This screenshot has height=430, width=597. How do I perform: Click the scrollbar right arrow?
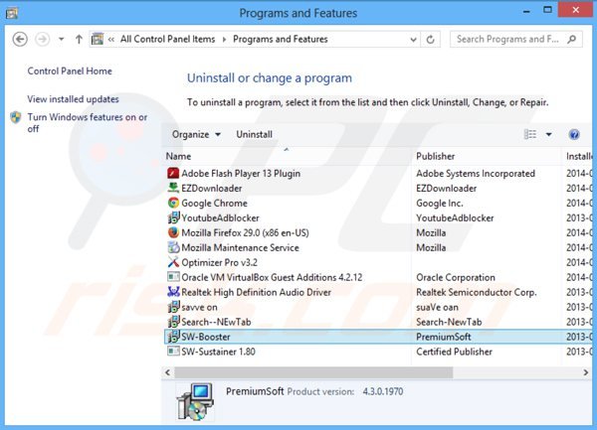pos(586,372)
